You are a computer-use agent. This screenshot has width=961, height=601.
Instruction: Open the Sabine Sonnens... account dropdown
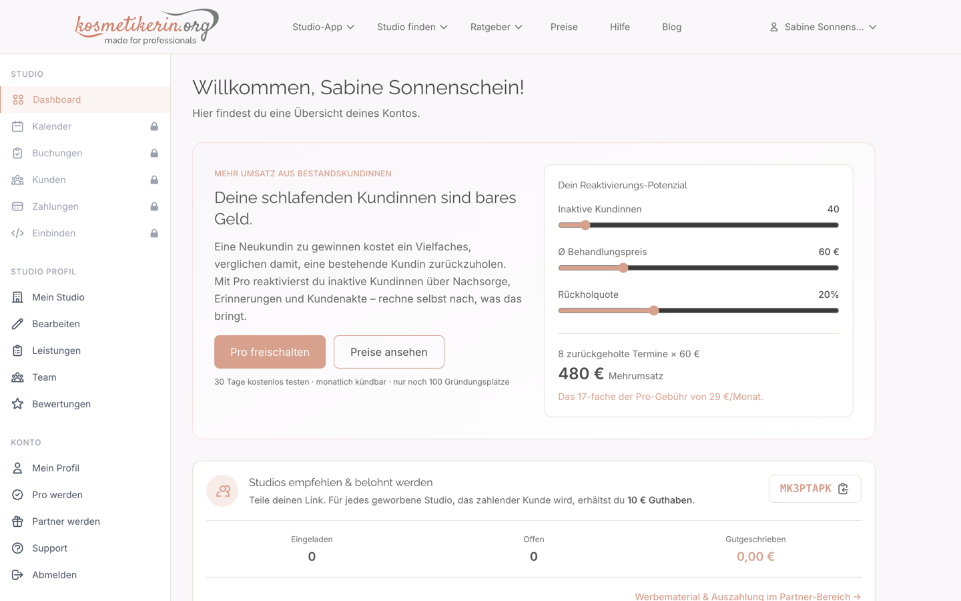(823, 27)
